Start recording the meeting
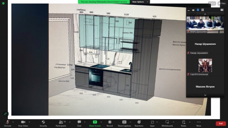 coord(110,123)
